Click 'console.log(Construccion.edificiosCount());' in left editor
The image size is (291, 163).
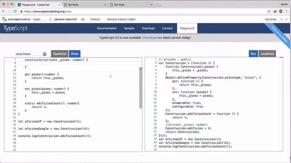pyautogui.click(x=55, y=136)
